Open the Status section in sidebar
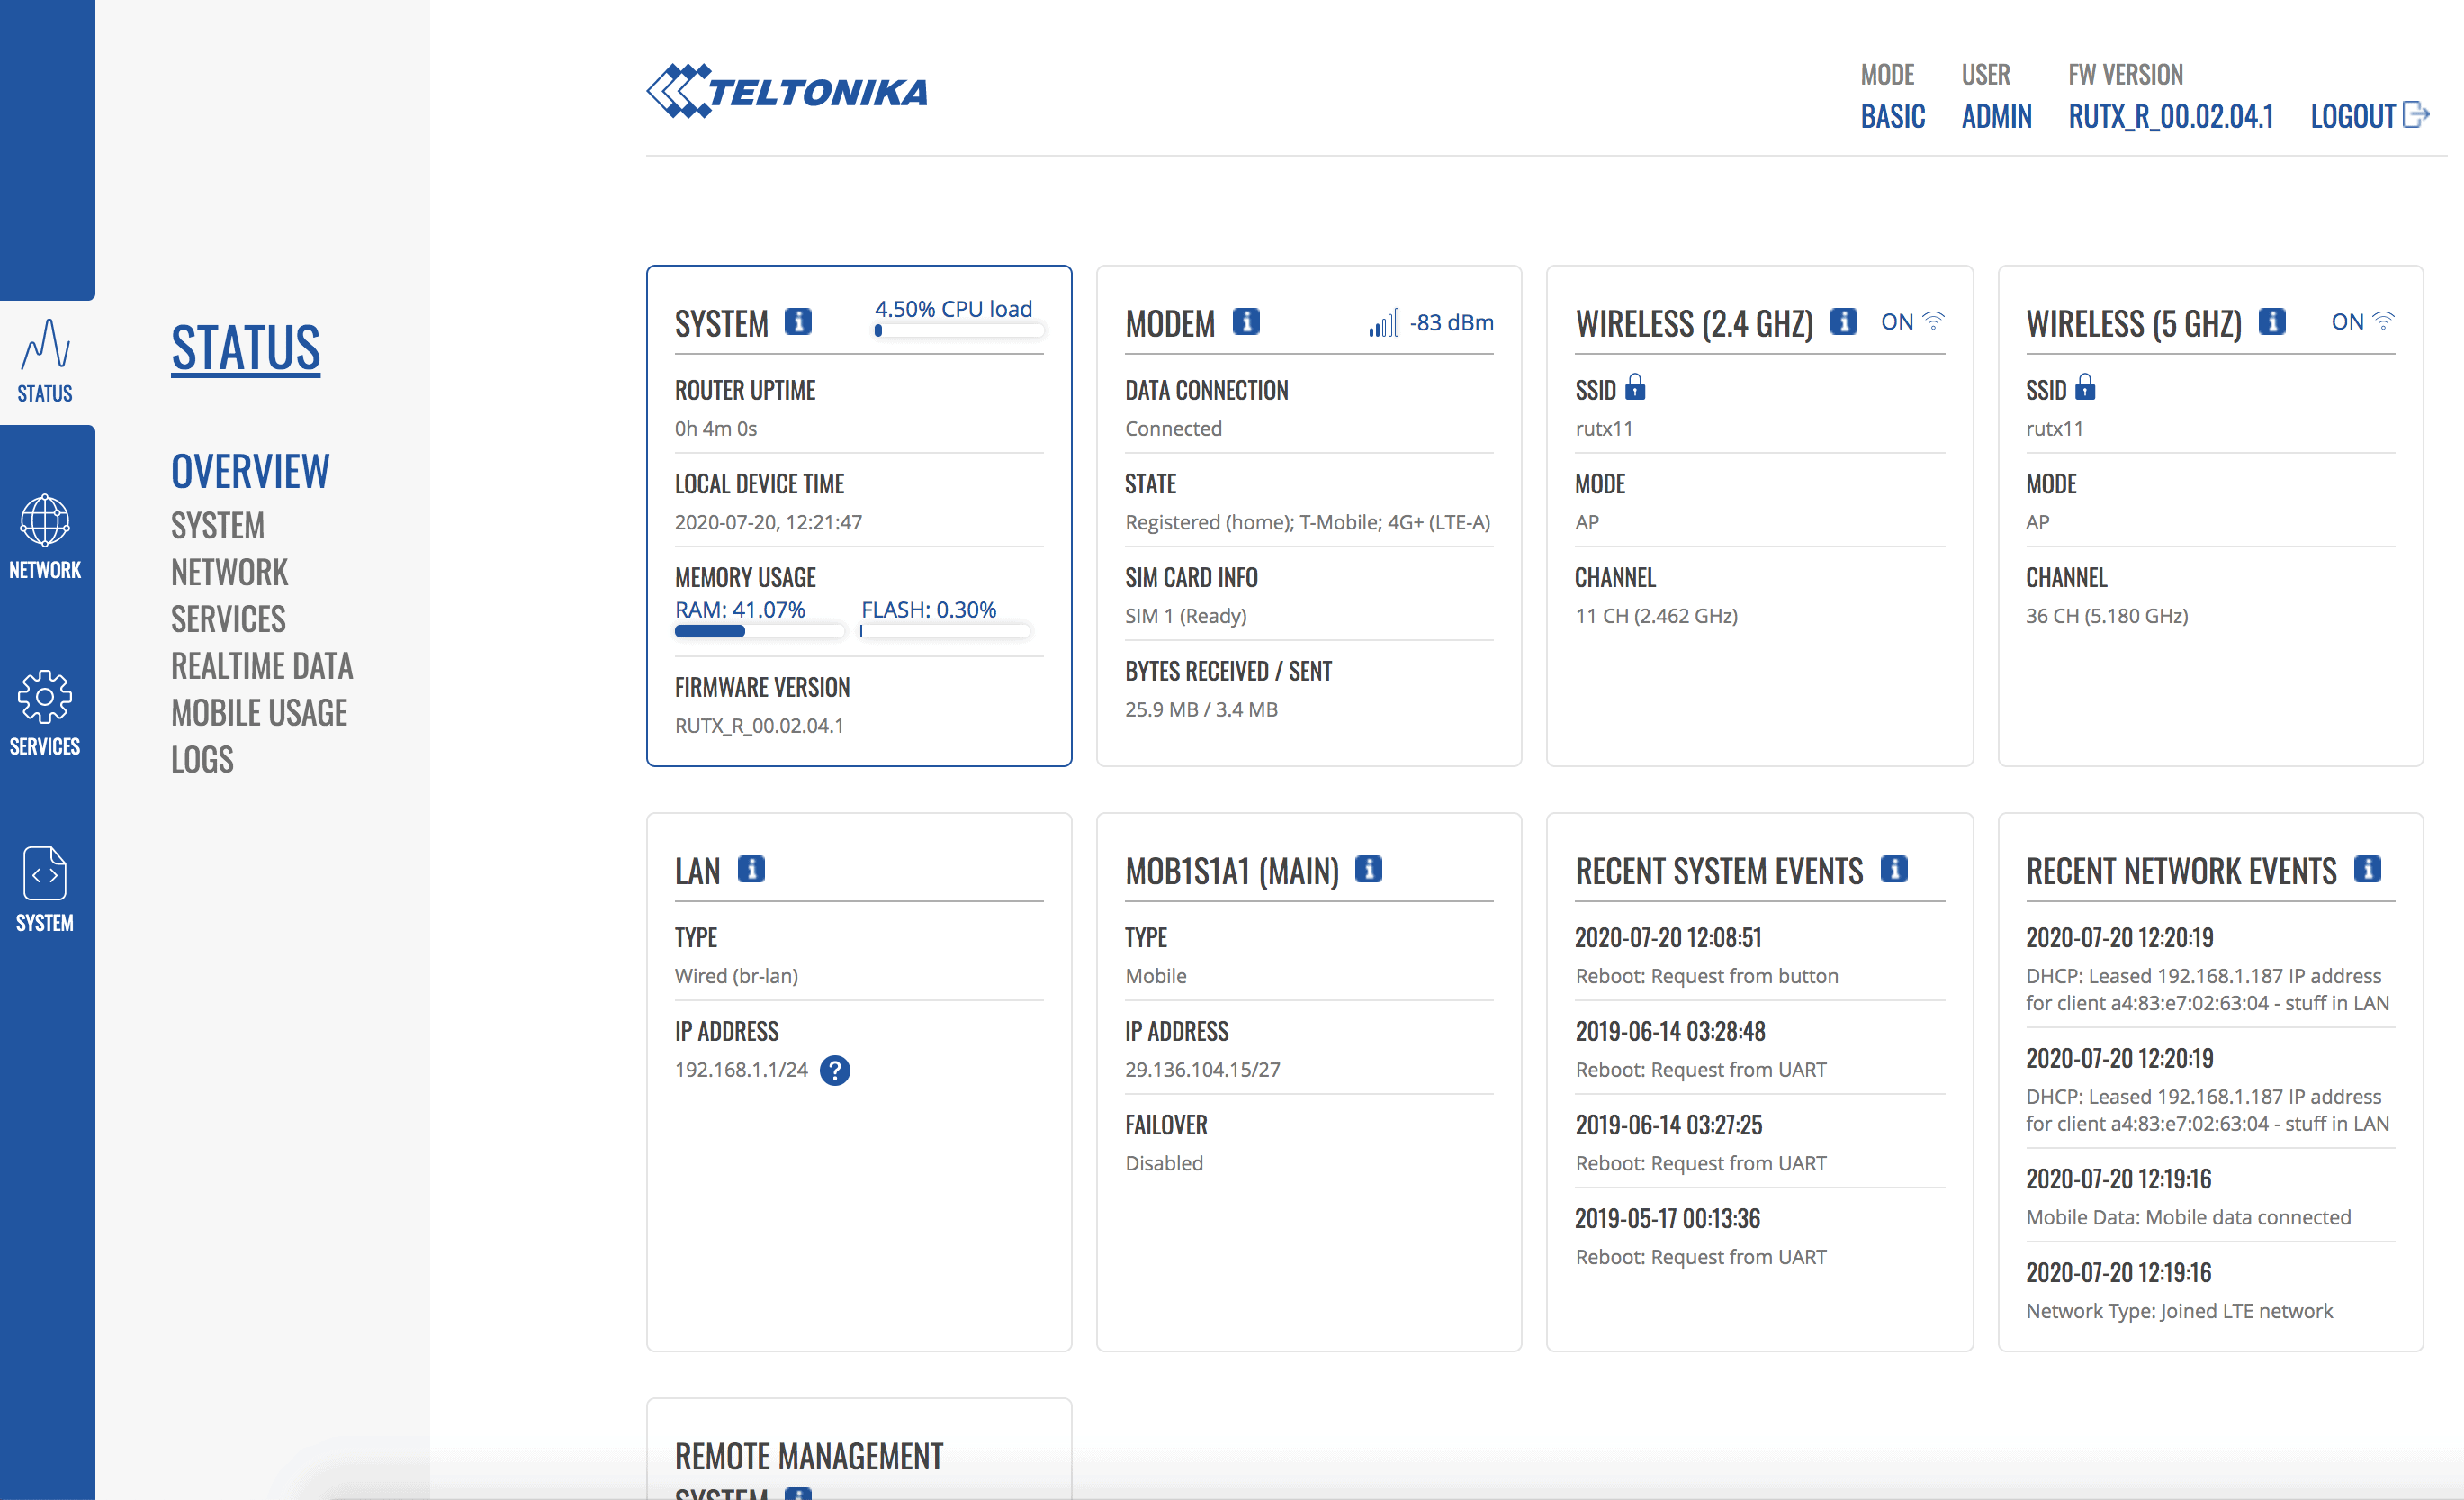The image size is (2464, 1500). pos(45,361)
